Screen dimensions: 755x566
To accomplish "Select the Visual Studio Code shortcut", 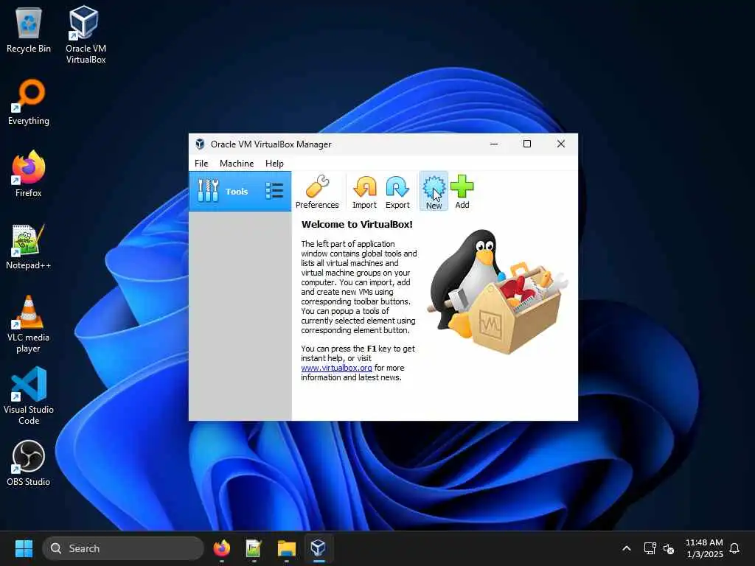I will (29, 396).
